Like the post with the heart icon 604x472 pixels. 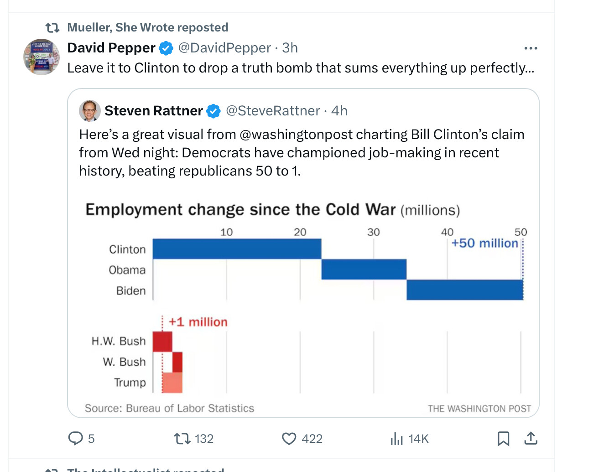(289, 439)
